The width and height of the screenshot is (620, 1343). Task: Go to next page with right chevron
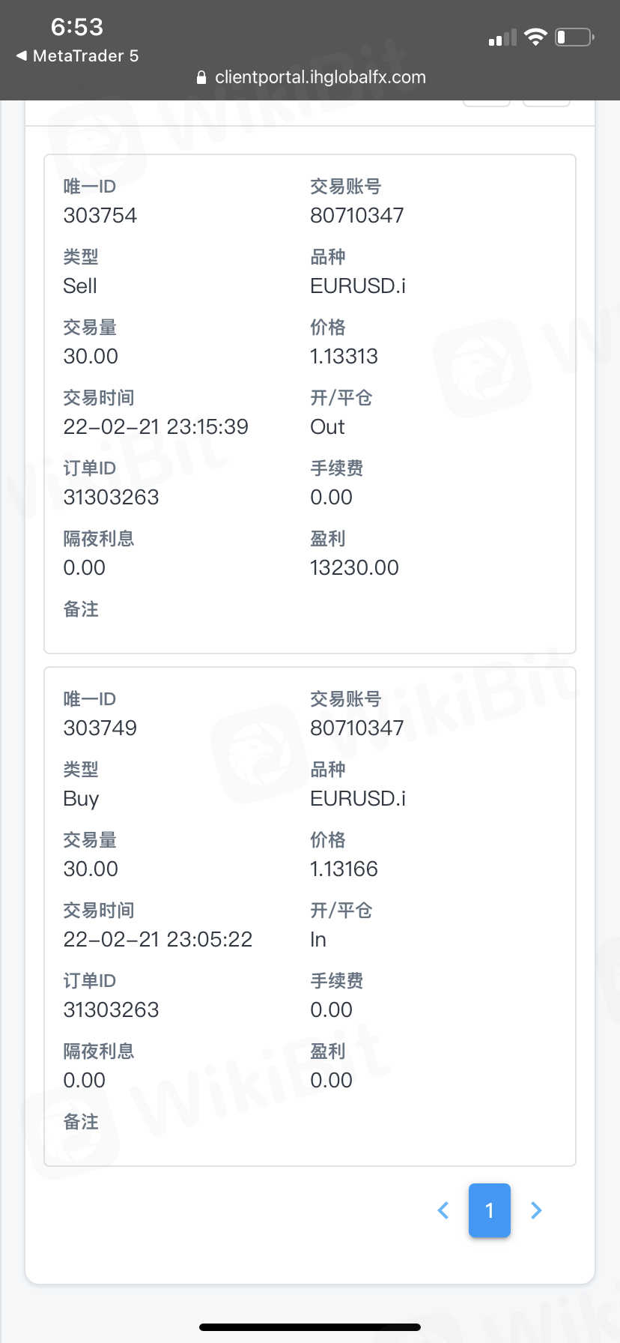(x=536, y=1210)
